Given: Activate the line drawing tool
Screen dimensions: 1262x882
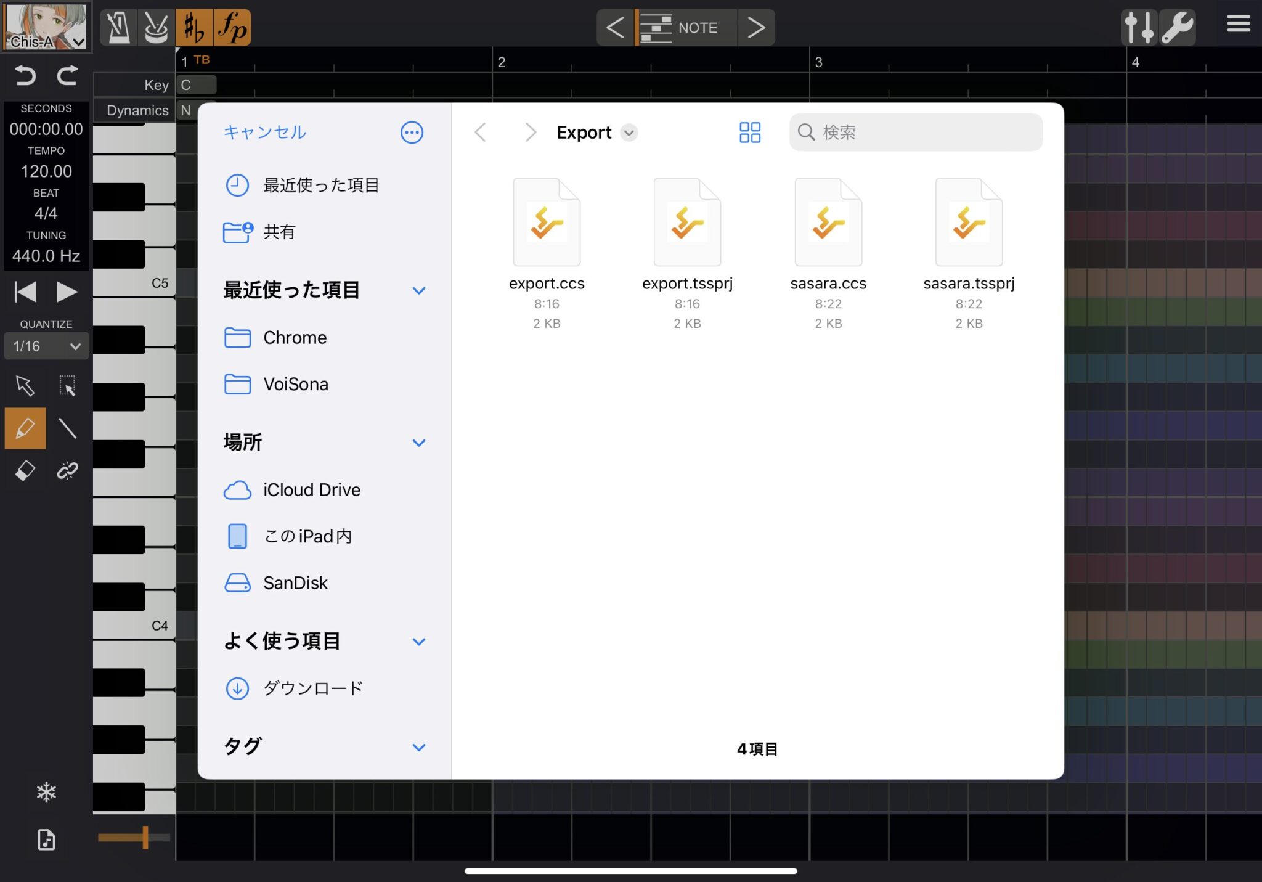Looking at the screenshot, I should (x=68, y=428).
